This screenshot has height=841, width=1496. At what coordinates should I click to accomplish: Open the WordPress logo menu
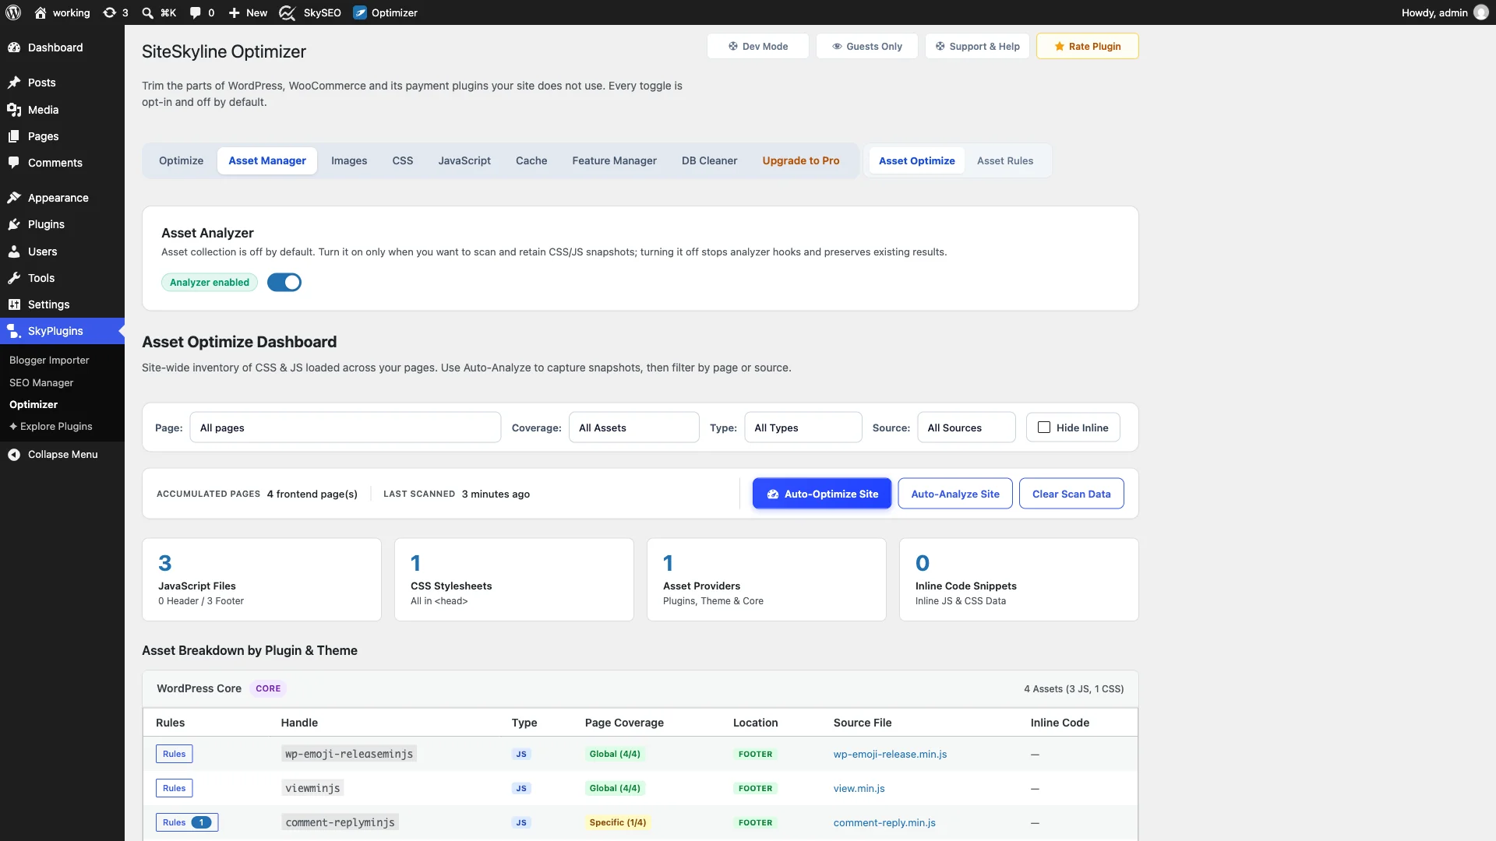(x=13, y=12)
